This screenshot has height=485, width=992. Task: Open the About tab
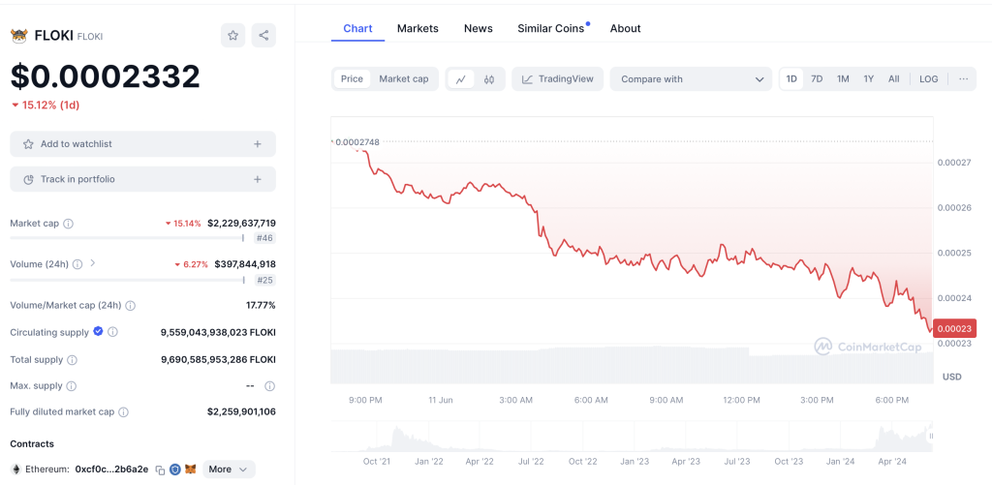point(625,28)
